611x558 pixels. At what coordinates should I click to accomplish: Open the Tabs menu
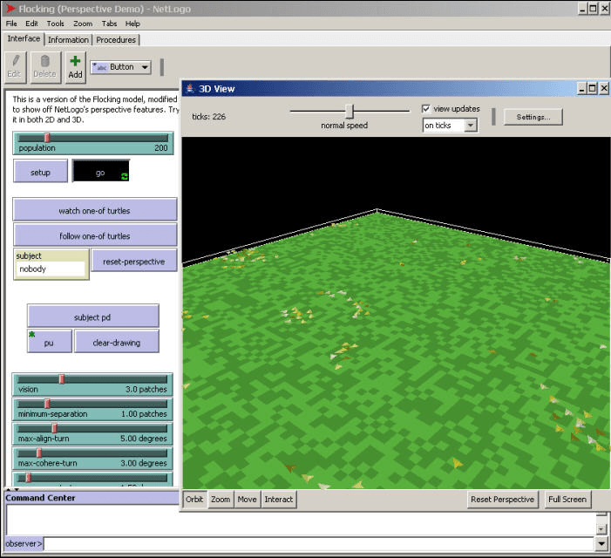[x=110, y=24]
